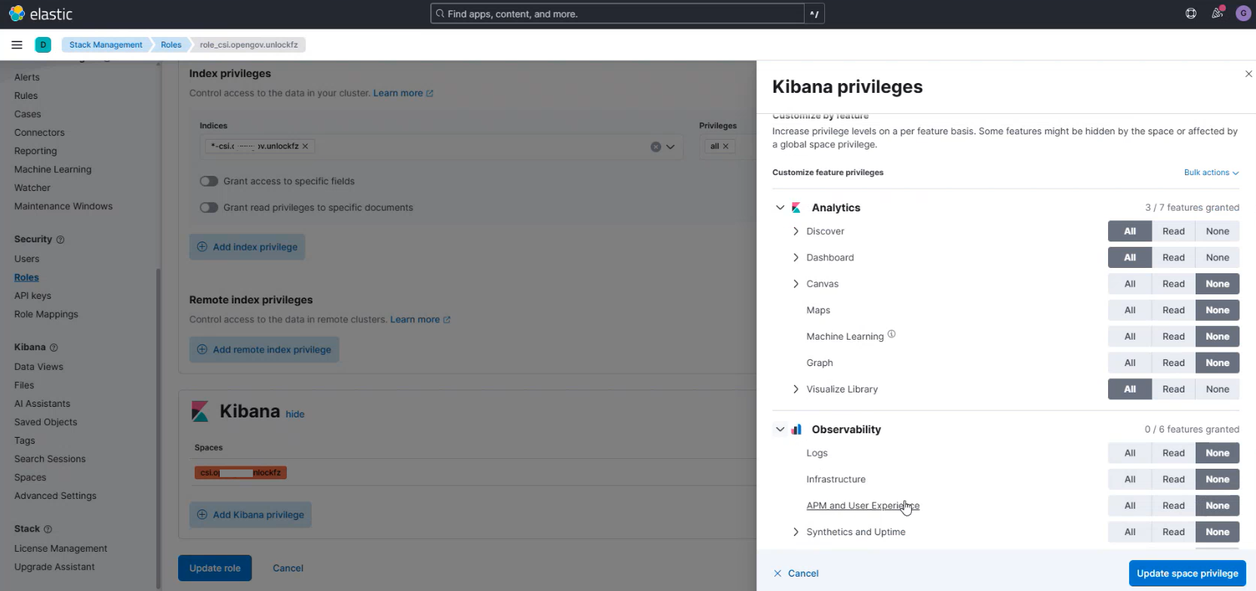This screenshot has height=591, width=1256.
Task: Set Dashboard privilege to None
Action: (x=1218, y=257)
